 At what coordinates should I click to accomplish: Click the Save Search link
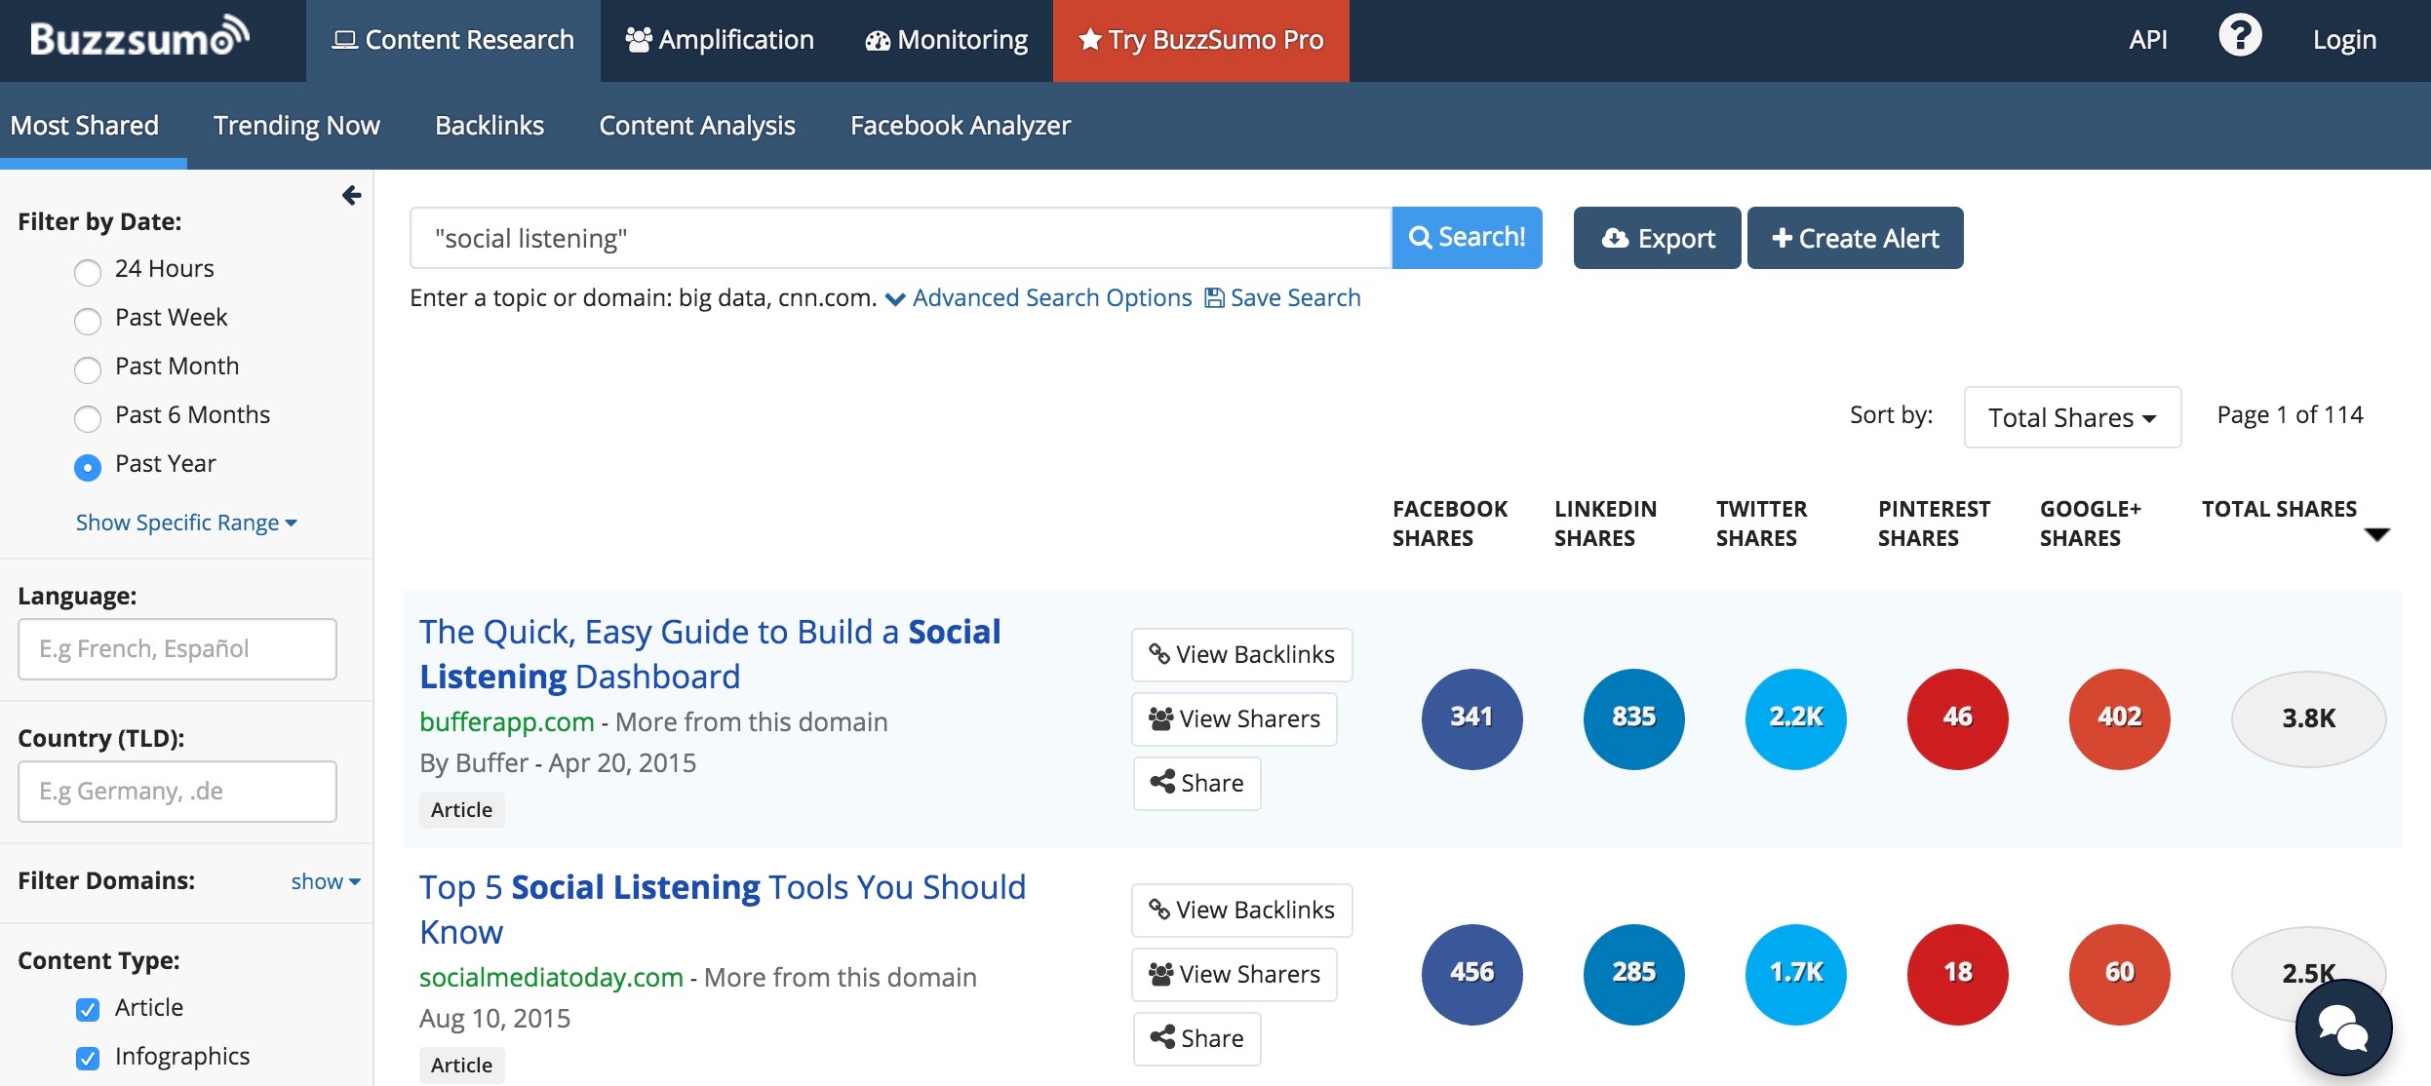[x=1283, y=297]
